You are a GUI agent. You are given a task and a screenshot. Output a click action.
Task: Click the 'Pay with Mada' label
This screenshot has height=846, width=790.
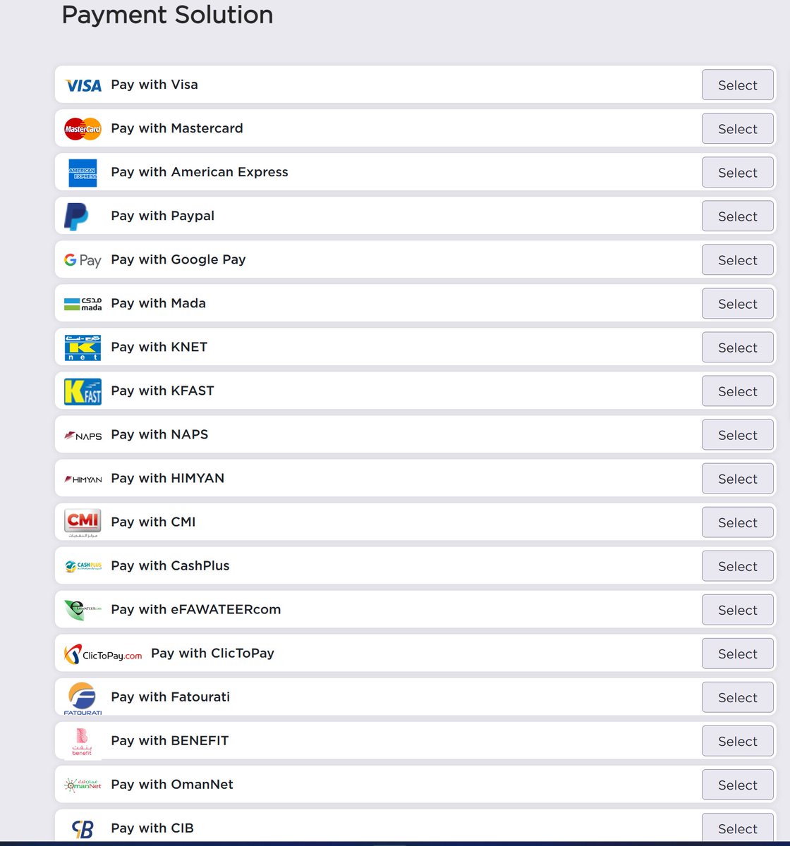pyautogui.click(x=159, y=303)
